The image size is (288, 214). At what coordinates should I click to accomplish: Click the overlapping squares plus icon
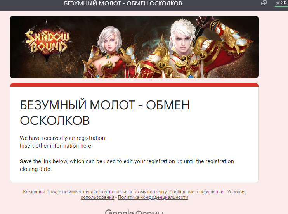click(264, 3)
